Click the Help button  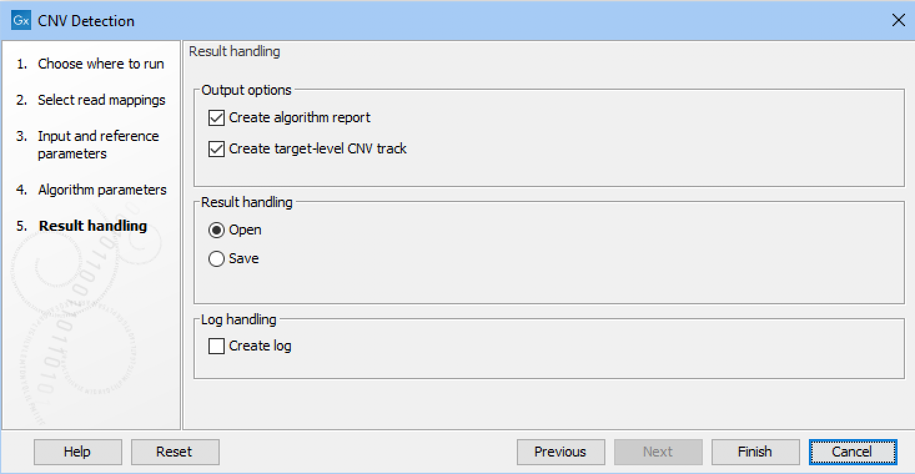click(x=77, y=452)
